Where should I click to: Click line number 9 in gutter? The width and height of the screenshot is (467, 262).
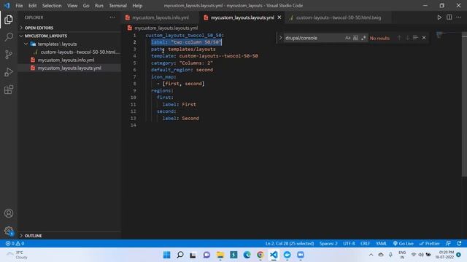click(x=134, y=90)
